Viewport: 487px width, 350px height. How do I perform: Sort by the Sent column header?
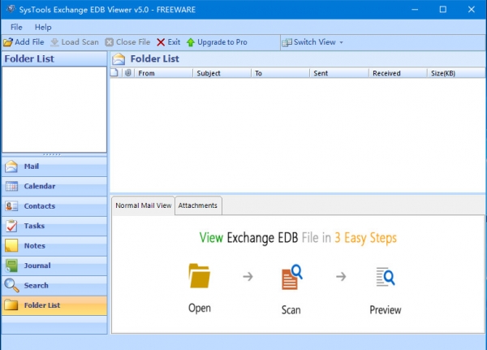(x=339, y=73)
